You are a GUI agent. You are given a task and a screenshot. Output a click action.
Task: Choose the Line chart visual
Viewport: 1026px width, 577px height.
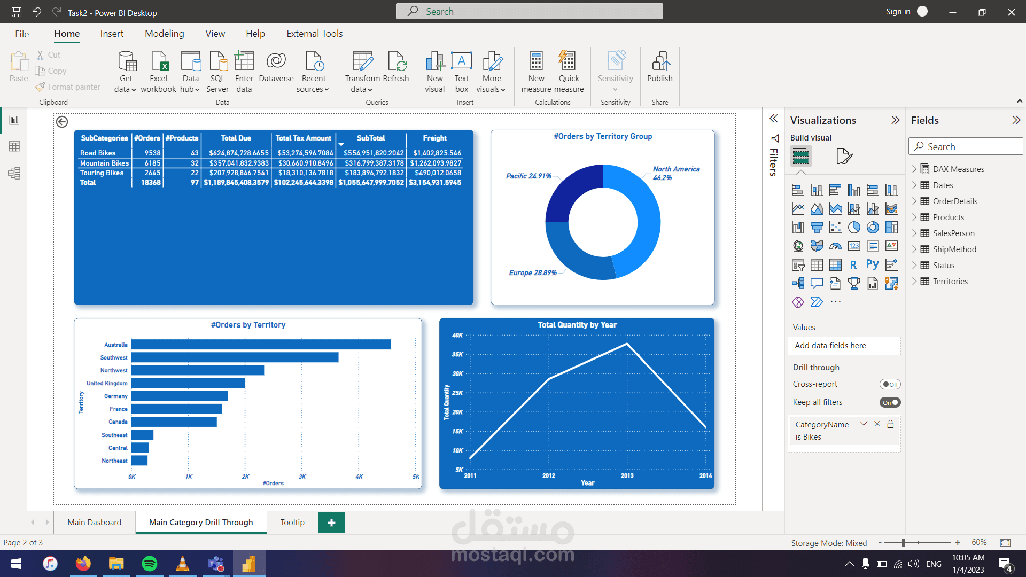coord(798,208)
